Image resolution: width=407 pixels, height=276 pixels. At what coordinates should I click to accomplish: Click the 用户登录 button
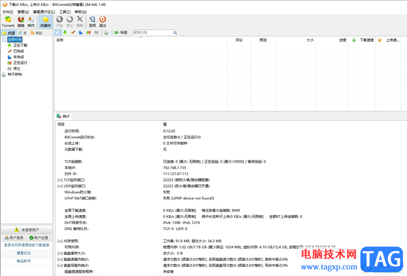click(14, 238)
